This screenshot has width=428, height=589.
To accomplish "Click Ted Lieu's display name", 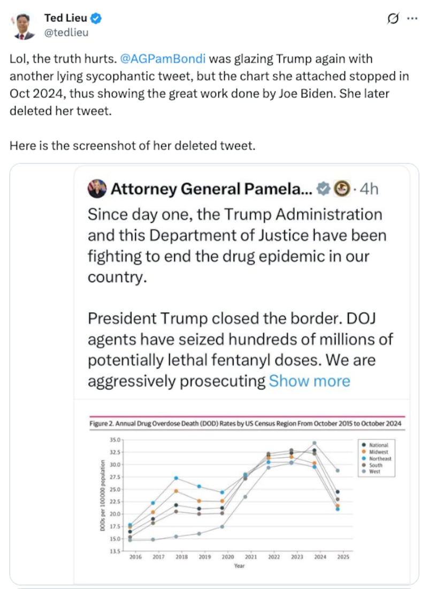I will point(67,17).
